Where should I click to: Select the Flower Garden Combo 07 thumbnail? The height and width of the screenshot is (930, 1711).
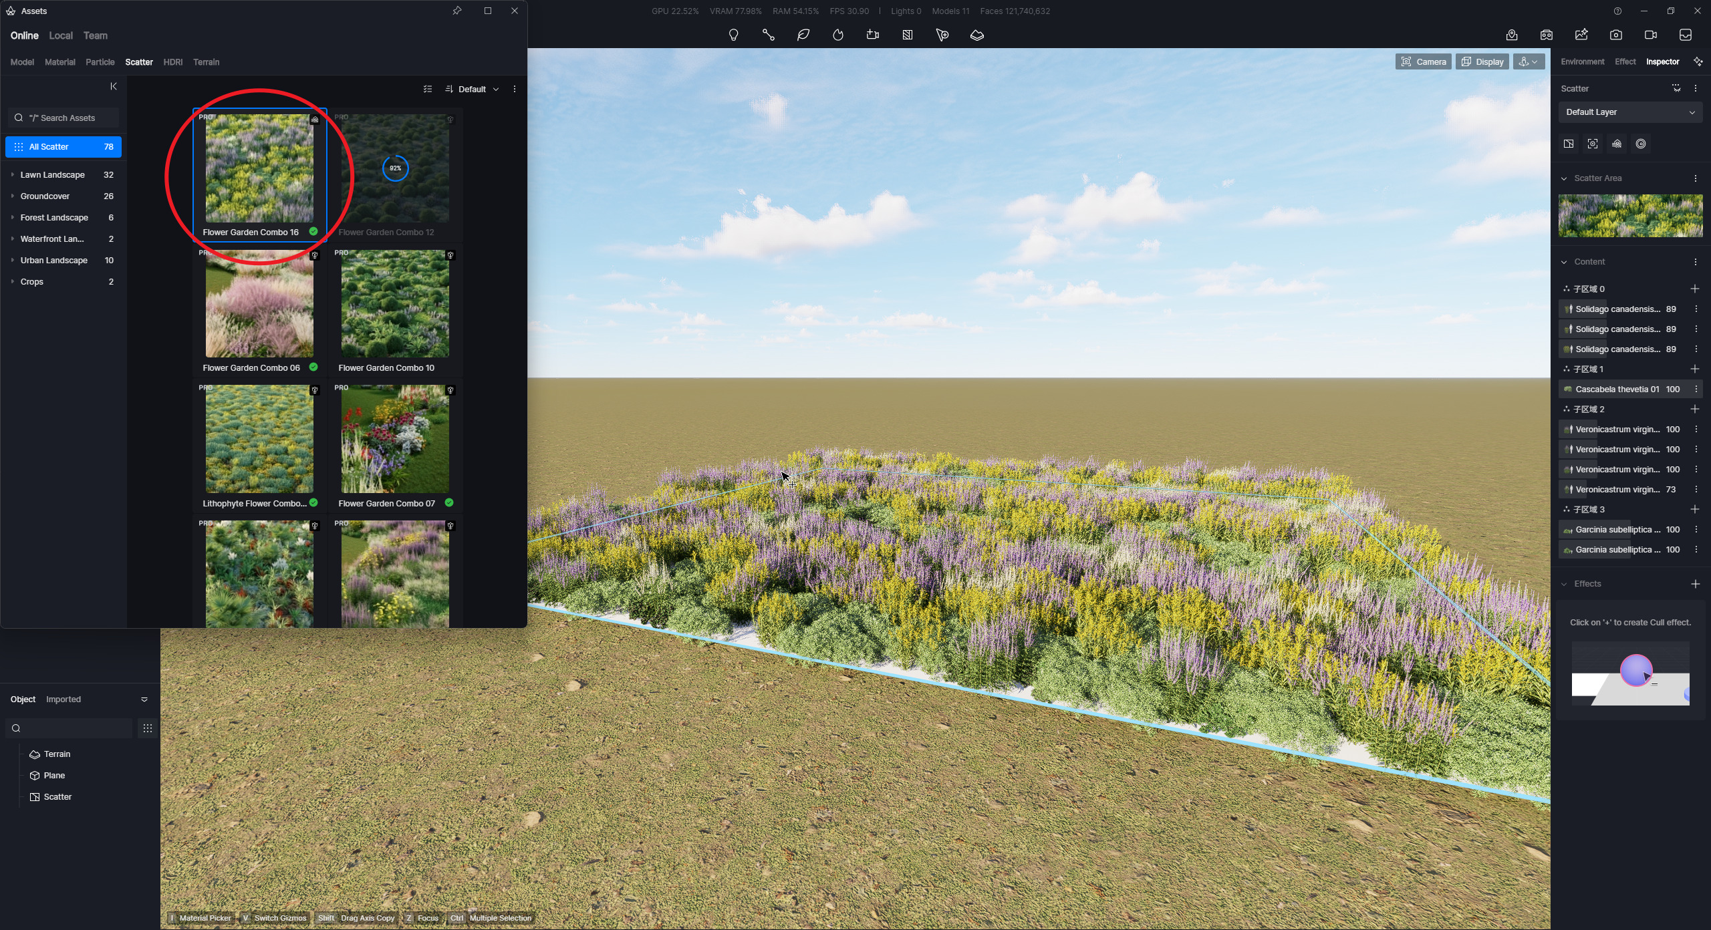tap(395, 439)
